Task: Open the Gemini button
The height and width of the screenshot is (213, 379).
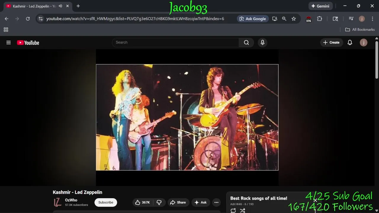Action: coord(321,6)
